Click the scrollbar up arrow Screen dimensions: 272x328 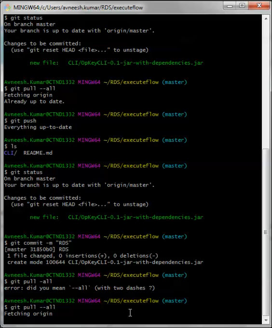266,19
